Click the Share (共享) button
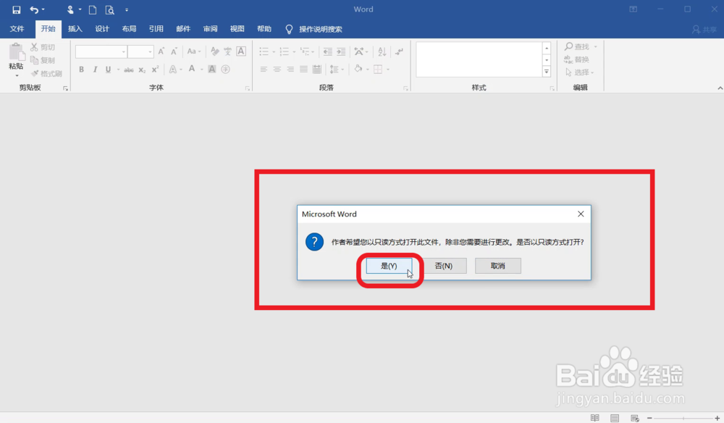724x423 pixels. (704, 30)
